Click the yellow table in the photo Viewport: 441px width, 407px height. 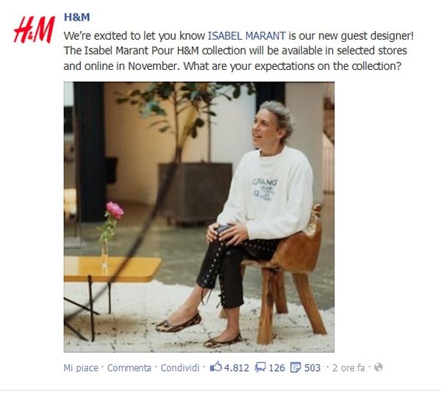click(x=112, y=270)
